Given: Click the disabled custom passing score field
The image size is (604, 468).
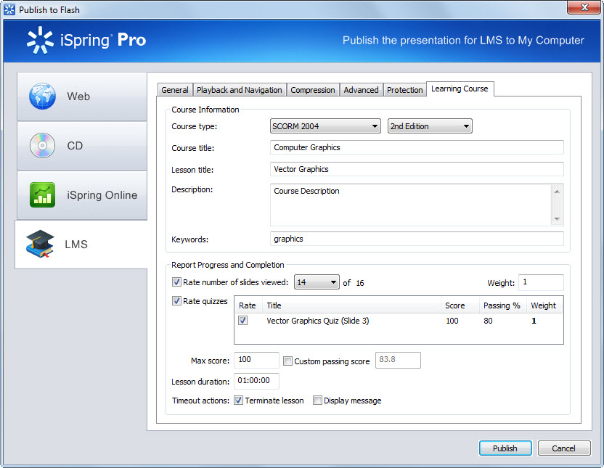Looking at the screenshot, I should coord(398,360).
